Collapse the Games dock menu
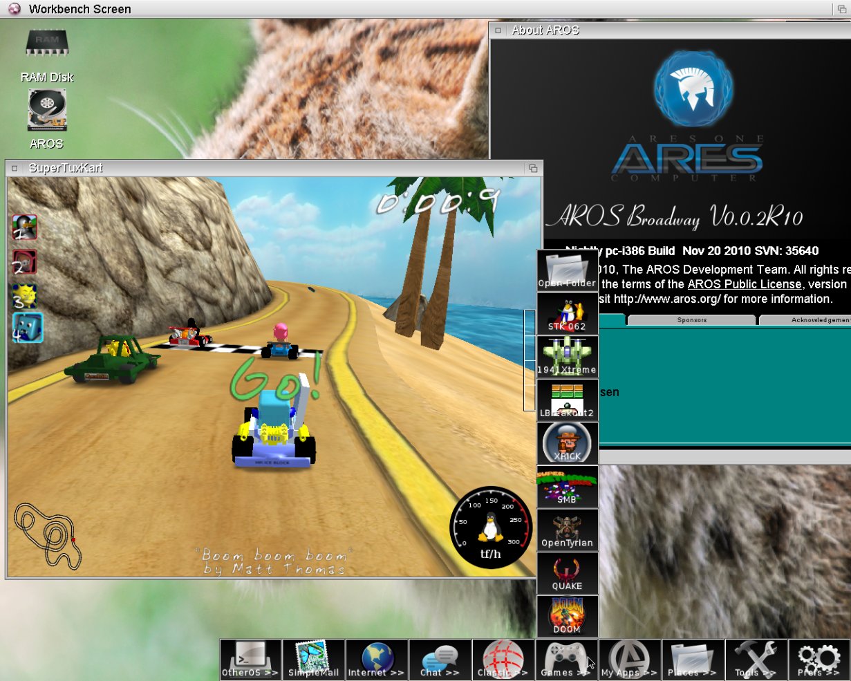 click(x=566, y=660)
